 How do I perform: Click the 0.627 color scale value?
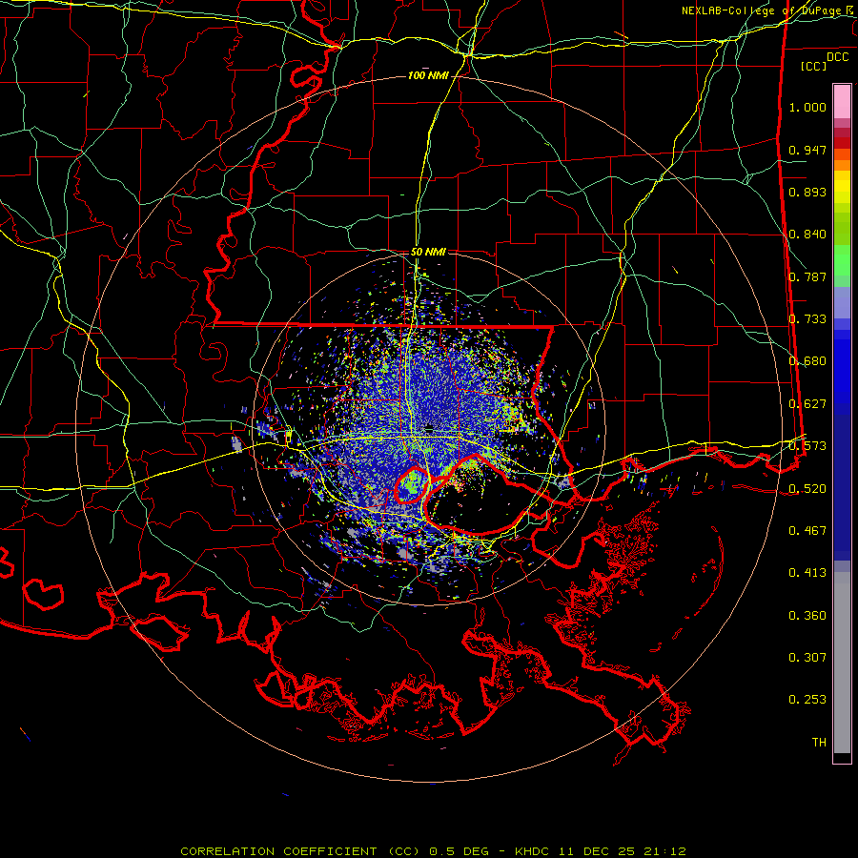click(807, 404)
